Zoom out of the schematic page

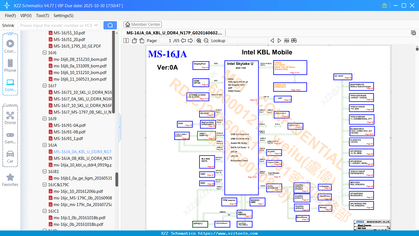click(206, 40)
